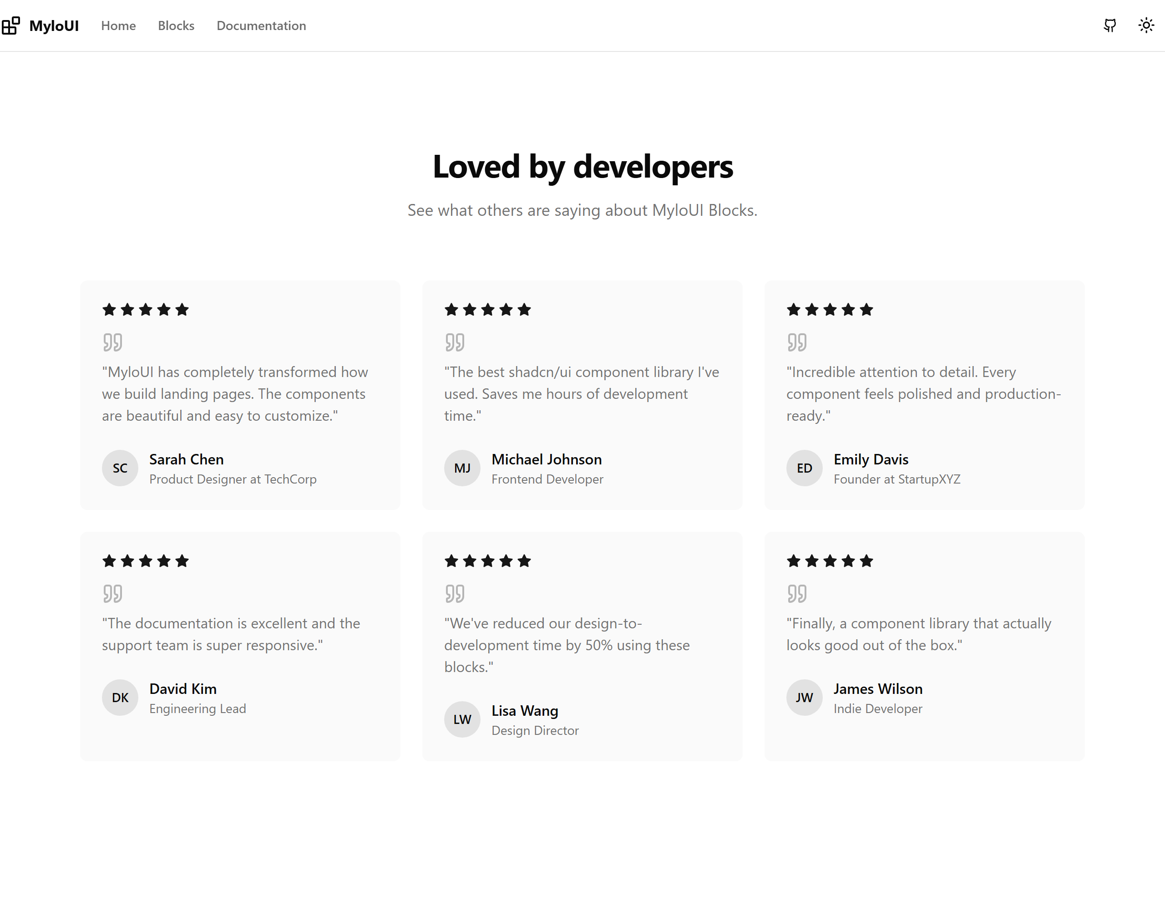Click 'The documentation is excellent' quote

[x=231, y=634]
